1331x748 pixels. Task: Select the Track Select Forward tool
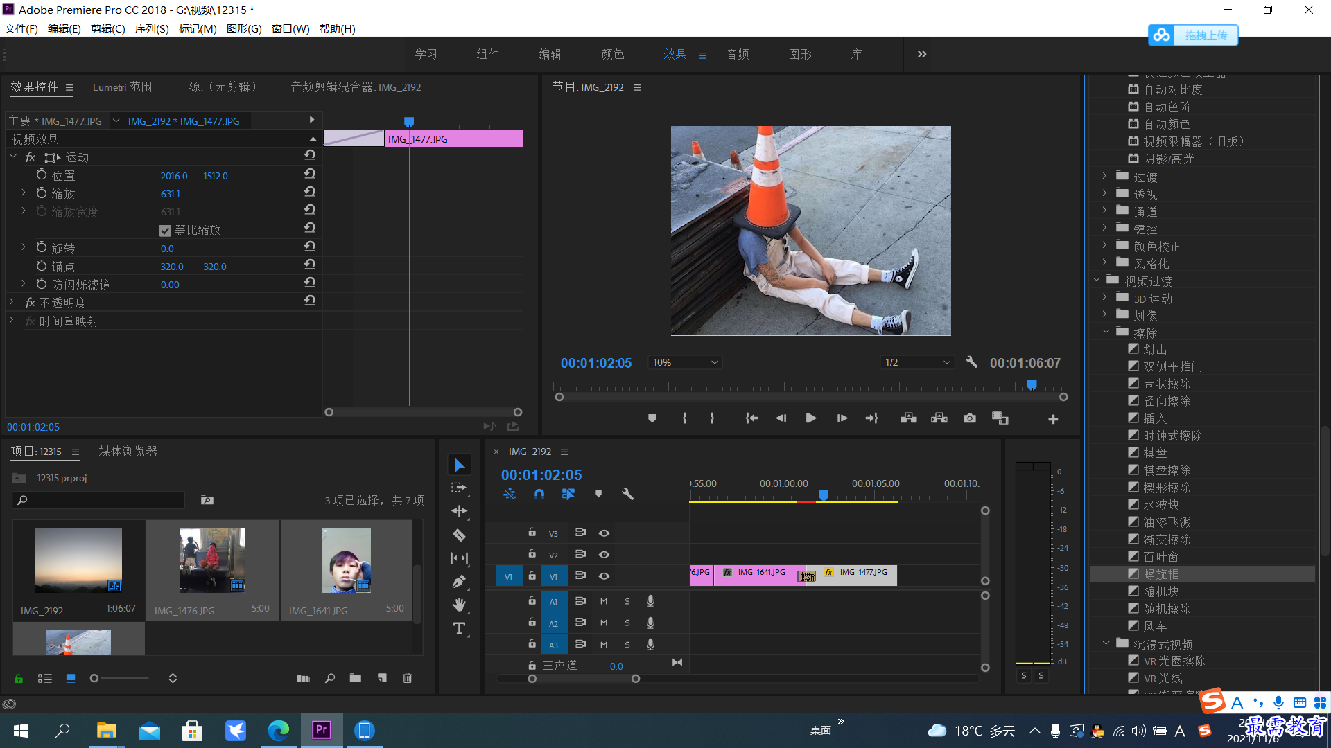[458, 488]
